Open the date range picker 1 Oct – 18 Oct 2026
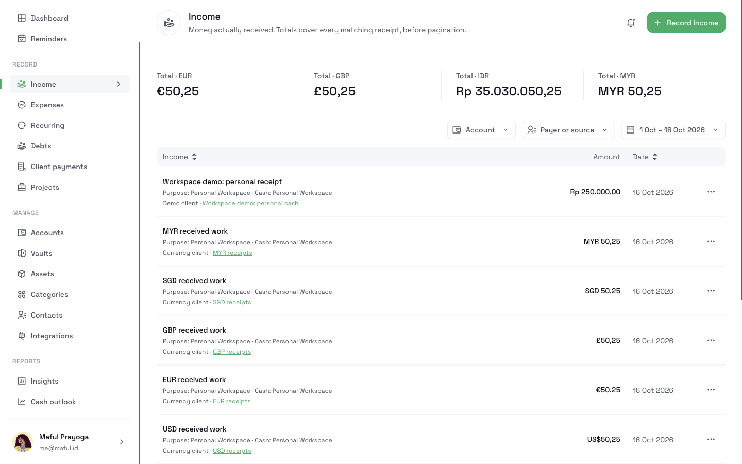This screenshot has width=742, height=464. [673, 130]
